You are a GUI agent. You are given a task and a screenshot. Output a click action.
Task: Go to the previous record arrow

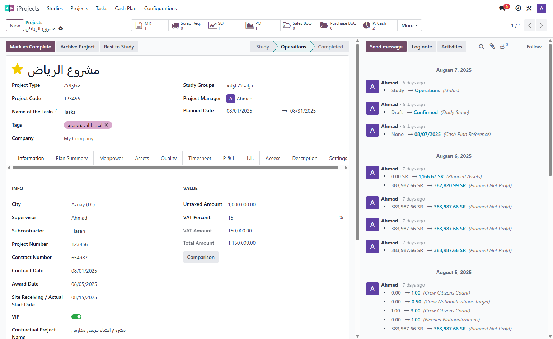(530, 25)
